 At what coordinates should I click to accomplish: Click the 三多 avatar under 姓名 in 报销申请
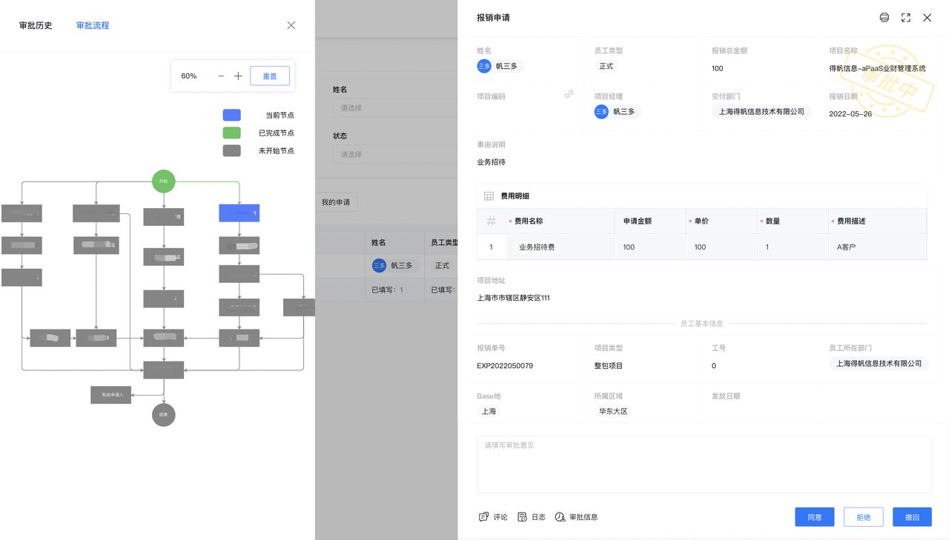point(484,66)
